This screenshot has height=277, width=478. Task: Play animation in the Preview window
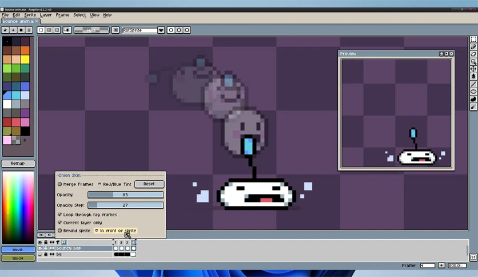click(x=447, y=54)
